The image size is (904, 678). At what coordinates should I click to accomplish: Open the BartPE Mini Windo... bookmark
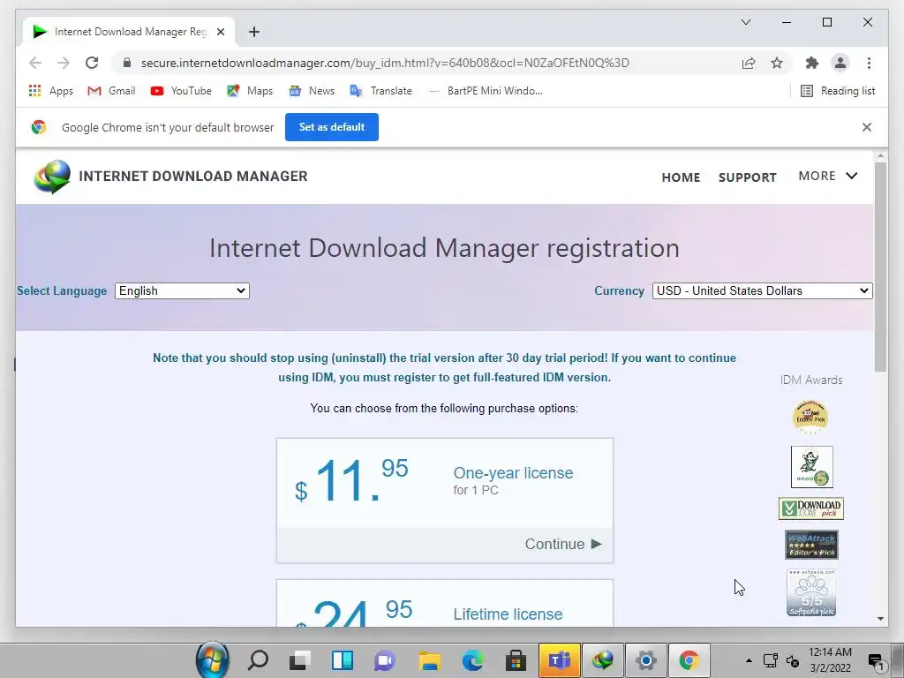(x=486, y=91)
